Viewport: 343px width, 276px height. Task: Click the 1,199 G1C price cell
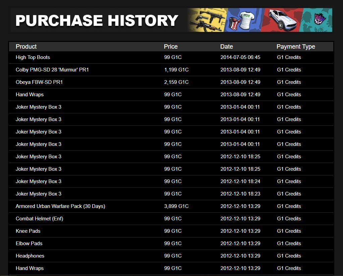click(x=176, y=70)
